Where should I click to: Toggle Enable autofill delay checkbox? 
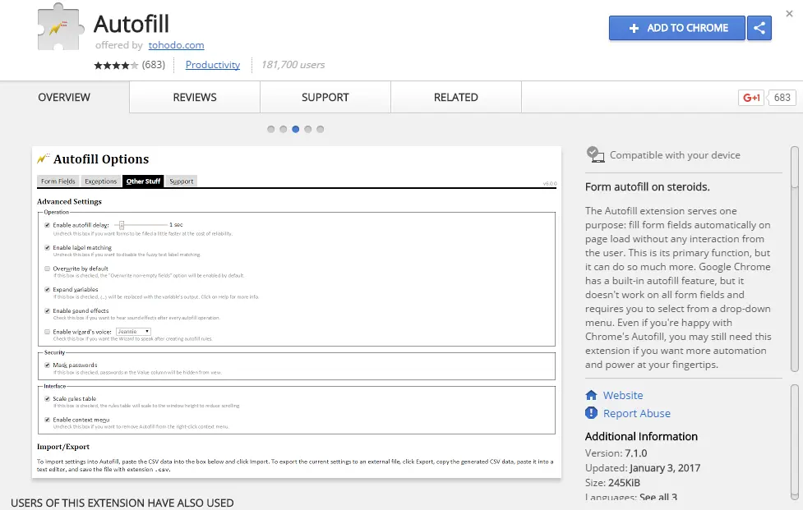pyautogui.click(x=47, y=225)
